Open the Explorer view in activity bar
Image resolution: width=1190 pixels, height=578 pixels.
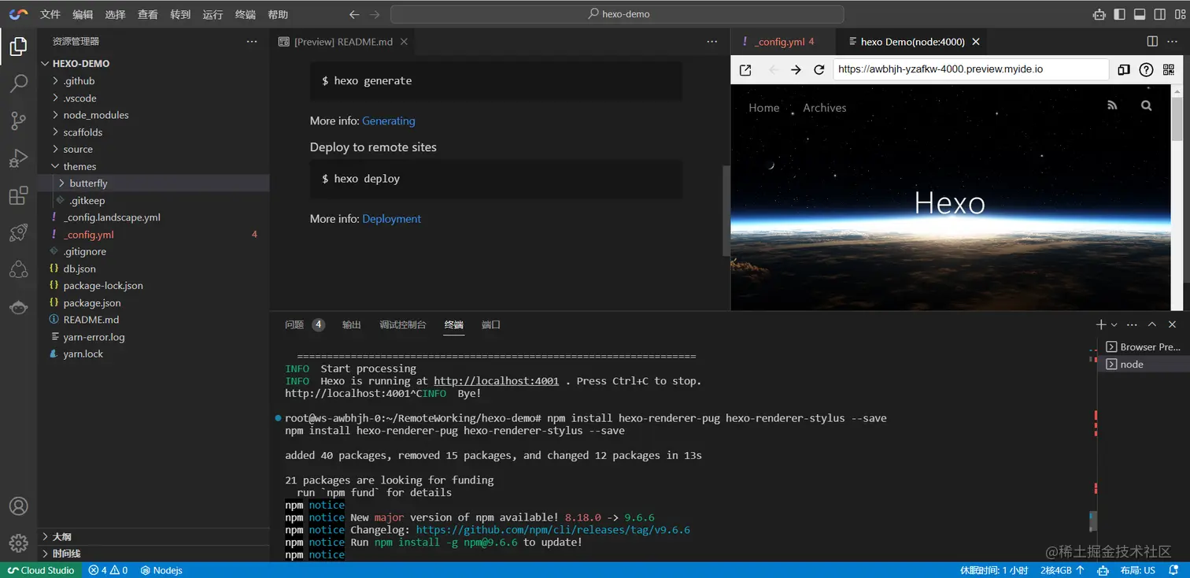click(18, 47)
